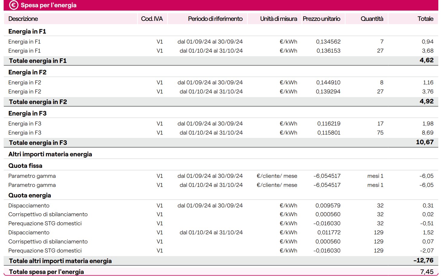Click the Descrizione column header

(23, 19)
